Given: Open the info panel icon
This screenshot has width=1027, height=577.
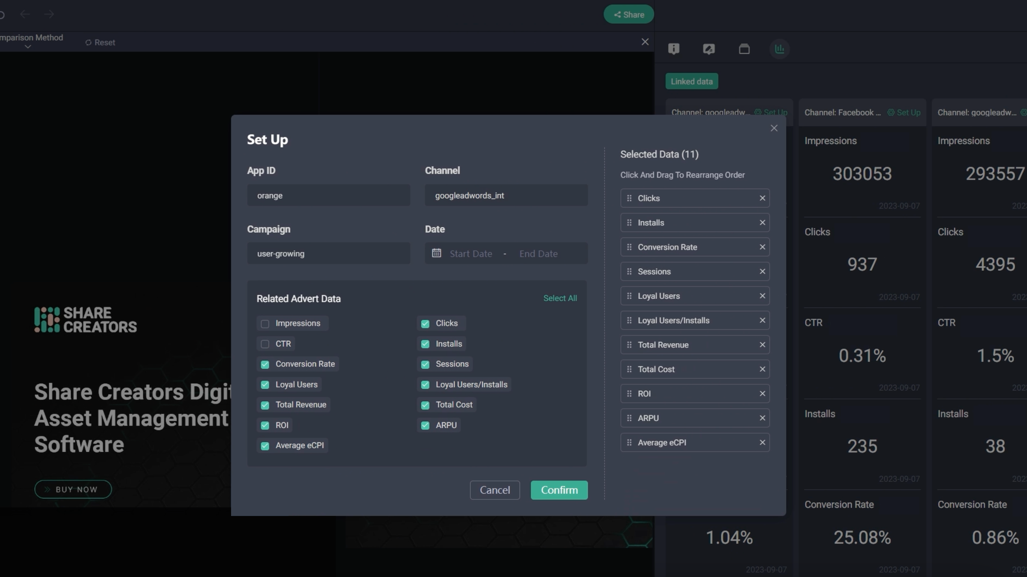Looking at the screenshot, I should (x=673, y=49).
